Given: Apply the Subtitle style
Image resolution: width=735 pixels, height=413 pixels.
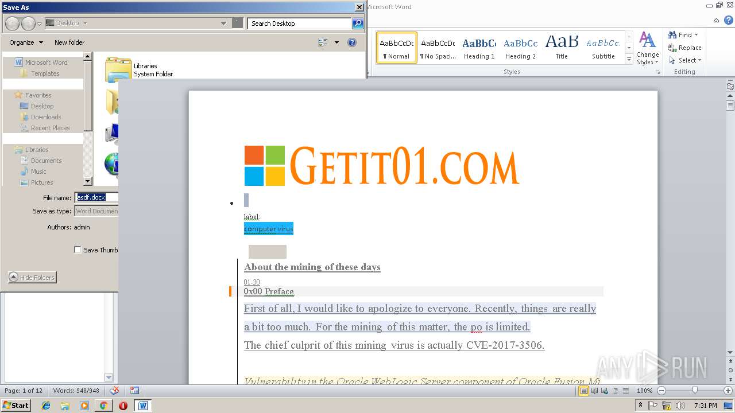Looking at the screenshot, I should click(603, 48).
